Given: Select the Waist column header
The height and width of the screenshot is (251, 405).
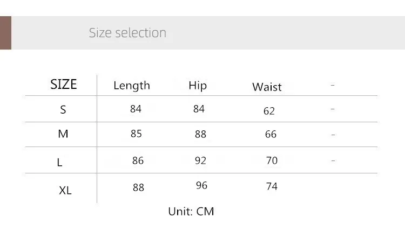Looking at the screenshot, I should [267, 87].
